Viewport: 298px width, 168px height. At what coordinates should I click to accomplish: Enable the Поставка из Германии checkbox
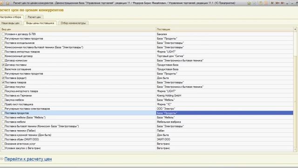[3, 95]
